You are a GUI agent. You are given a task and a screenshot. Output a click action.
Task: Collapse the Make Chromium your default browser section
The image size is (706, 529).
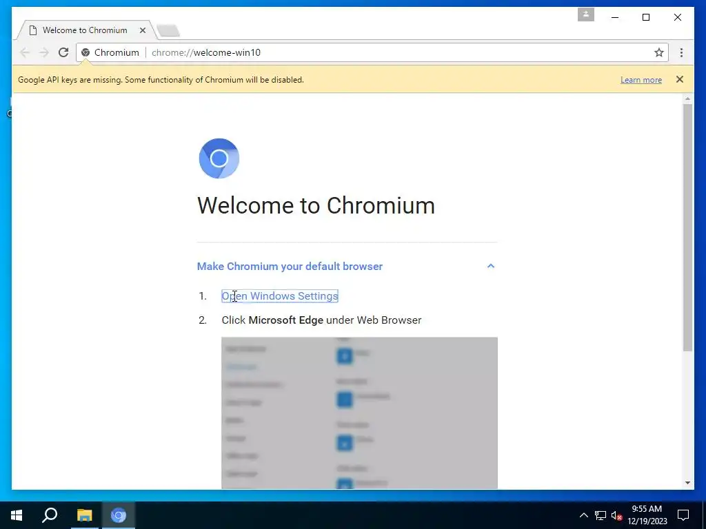(490, 266)
